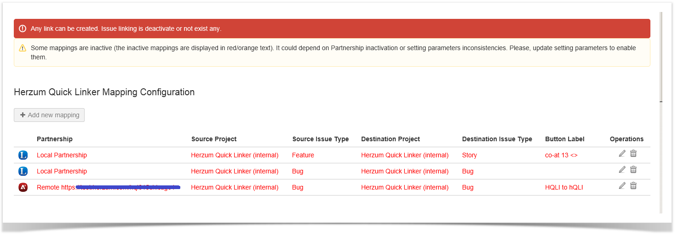Click the yellow warning triangle icon

[x=23, y=48]
